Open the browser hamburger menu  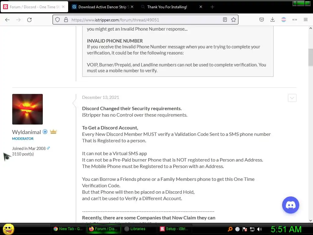coord(306,20)
